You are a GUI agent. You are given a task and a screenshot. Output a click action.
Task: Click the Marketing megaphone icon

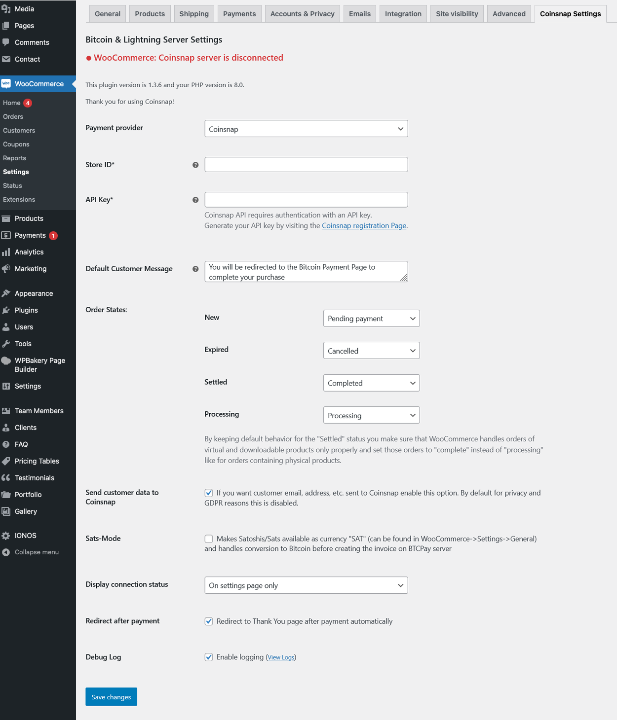pyautogui.click(x=6, y=269)
